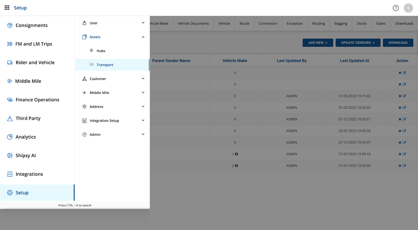Click the Last Updated At column header
The width and height of the screenshot is (418, 230).
(x=354, y=61)
